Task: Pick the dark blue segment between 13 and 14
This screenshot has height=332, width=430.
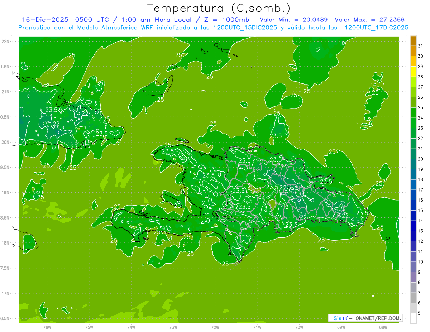Action: tap(413, 226)
